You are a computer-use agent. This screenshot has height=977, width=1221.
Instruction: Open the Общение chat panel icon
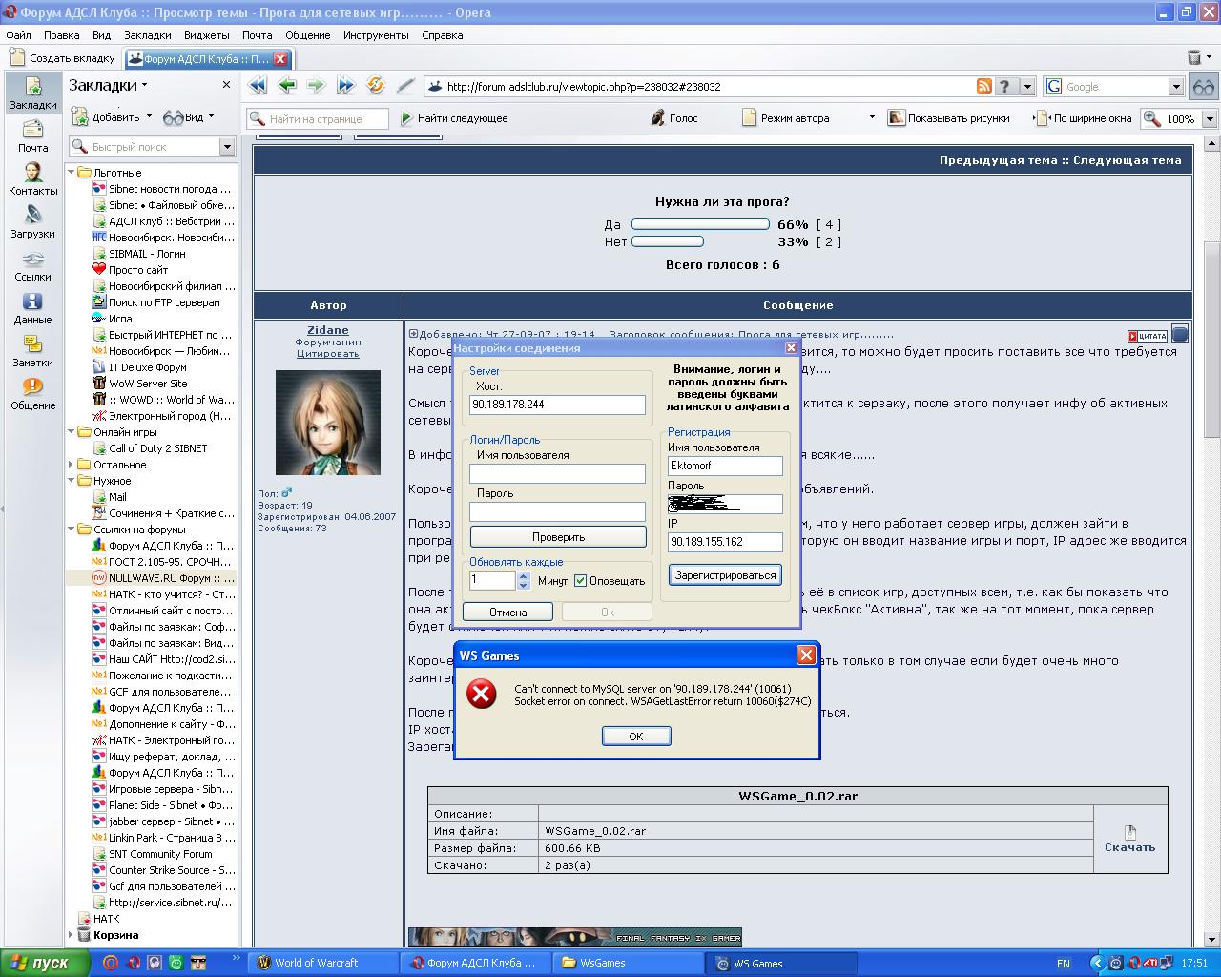(32, 394)
